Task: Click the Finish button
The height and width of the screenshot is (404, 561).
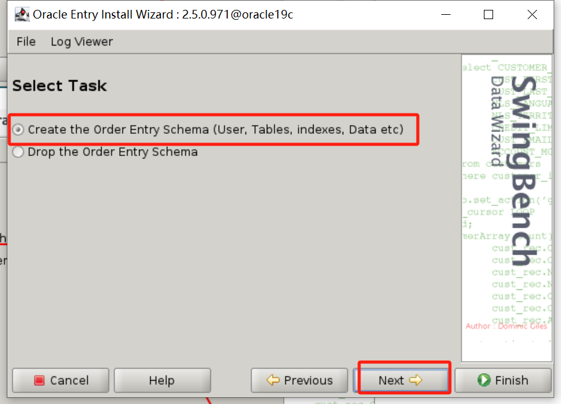Action: click(x=503, y=380)
